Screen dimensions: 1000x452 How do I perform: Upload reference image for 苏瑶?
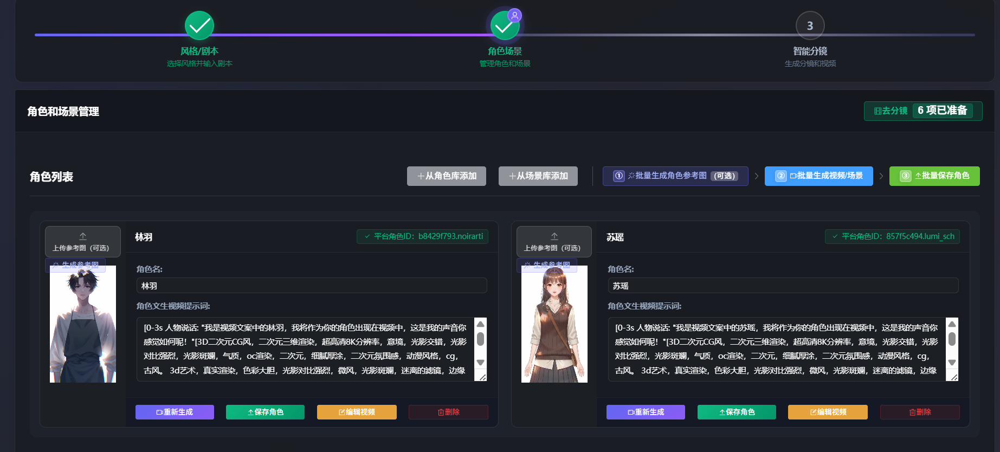(x=554, y=242)
